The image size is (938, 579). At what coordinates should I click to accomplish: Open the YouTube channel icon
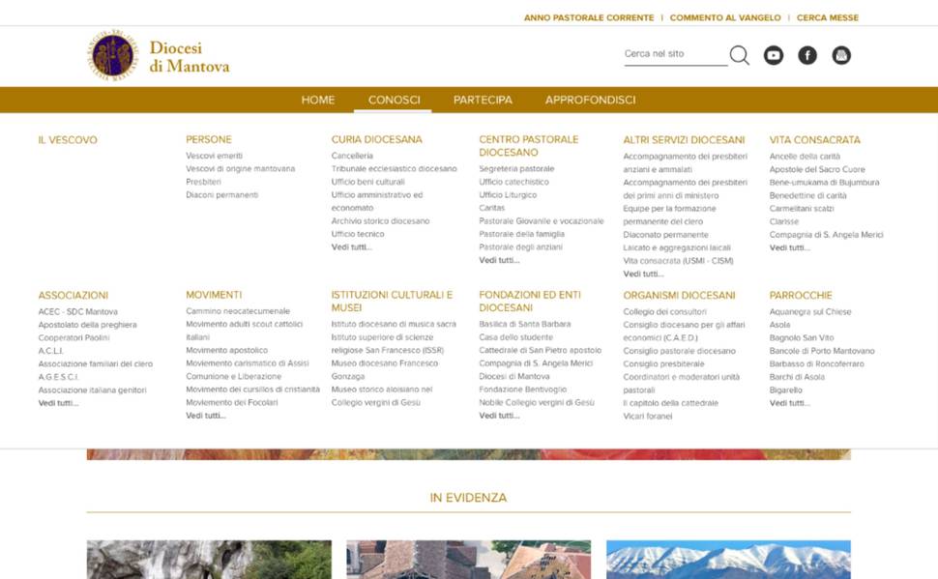[773, 55]
